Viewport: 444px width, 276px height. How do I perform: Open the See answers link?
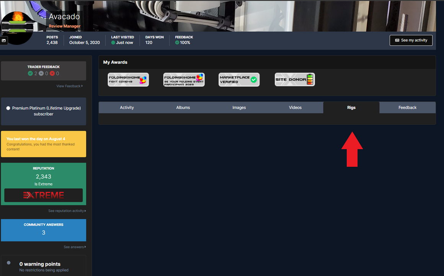point(74,247)
